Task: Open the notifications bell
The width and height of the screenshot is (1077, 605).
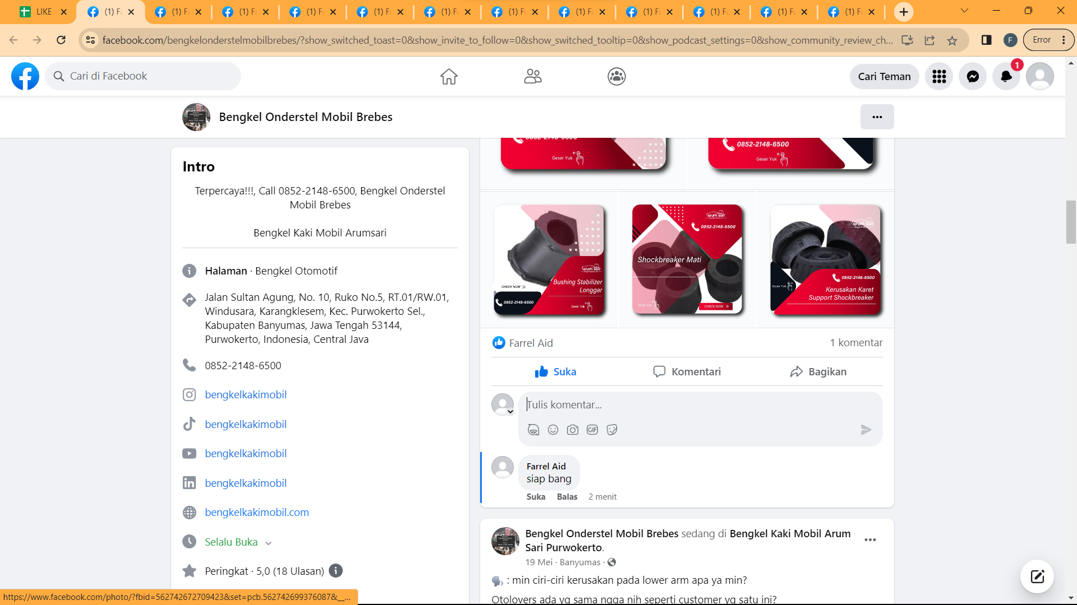Action: pyautogui.click(x=1006, y=76)
